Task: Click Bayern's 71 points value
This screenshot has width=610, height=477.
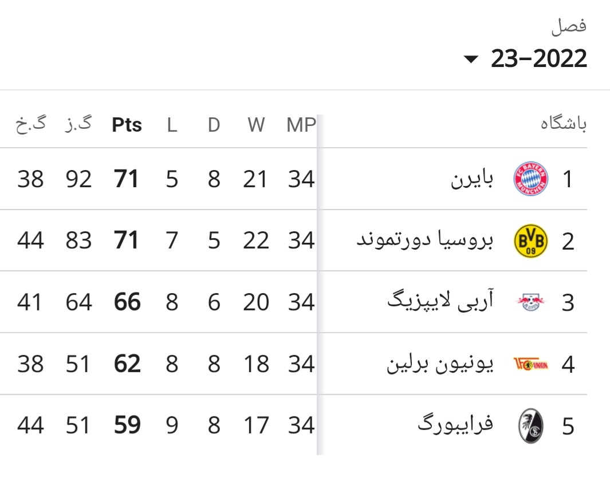Action: pyautogui.click(x=126, y=179)
